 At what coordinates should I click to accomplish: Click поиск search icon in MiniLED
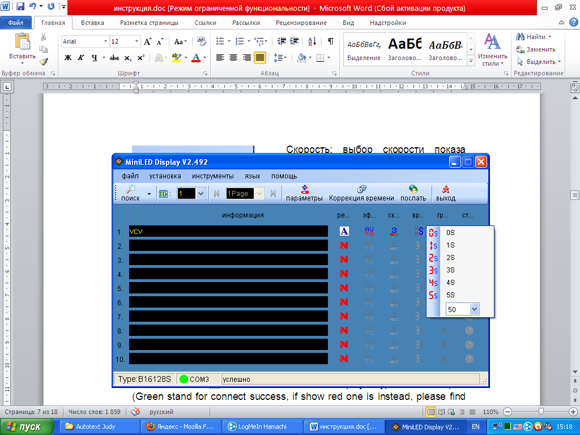(x=131, y=194)
